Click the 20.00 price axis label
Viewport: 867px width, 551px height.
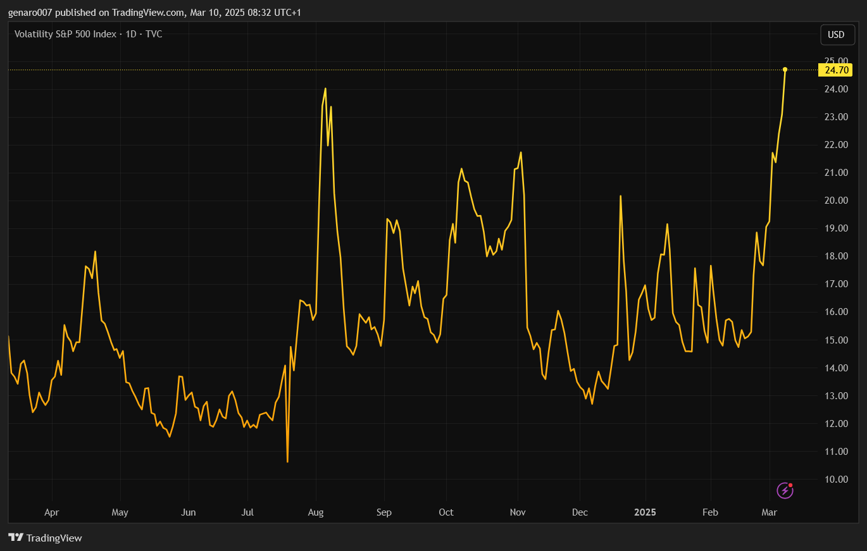click(x=835, y=201)
